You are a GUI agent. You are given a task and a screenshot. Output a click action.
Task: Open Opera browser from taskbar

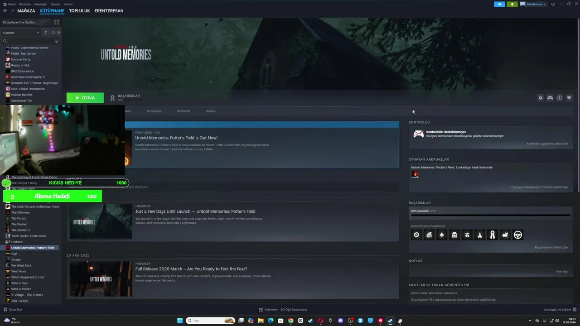coord(320,321)
